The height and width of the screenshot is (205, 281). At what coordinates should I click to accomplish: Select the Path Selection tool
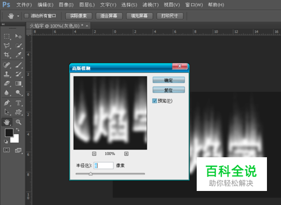pyautogui.click(x=7, y=112)
